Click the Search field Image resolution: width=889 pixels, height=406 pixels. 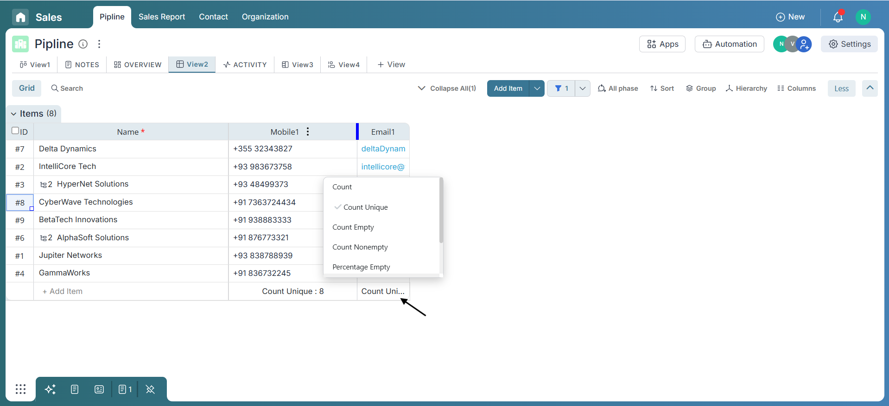[67, 88]
